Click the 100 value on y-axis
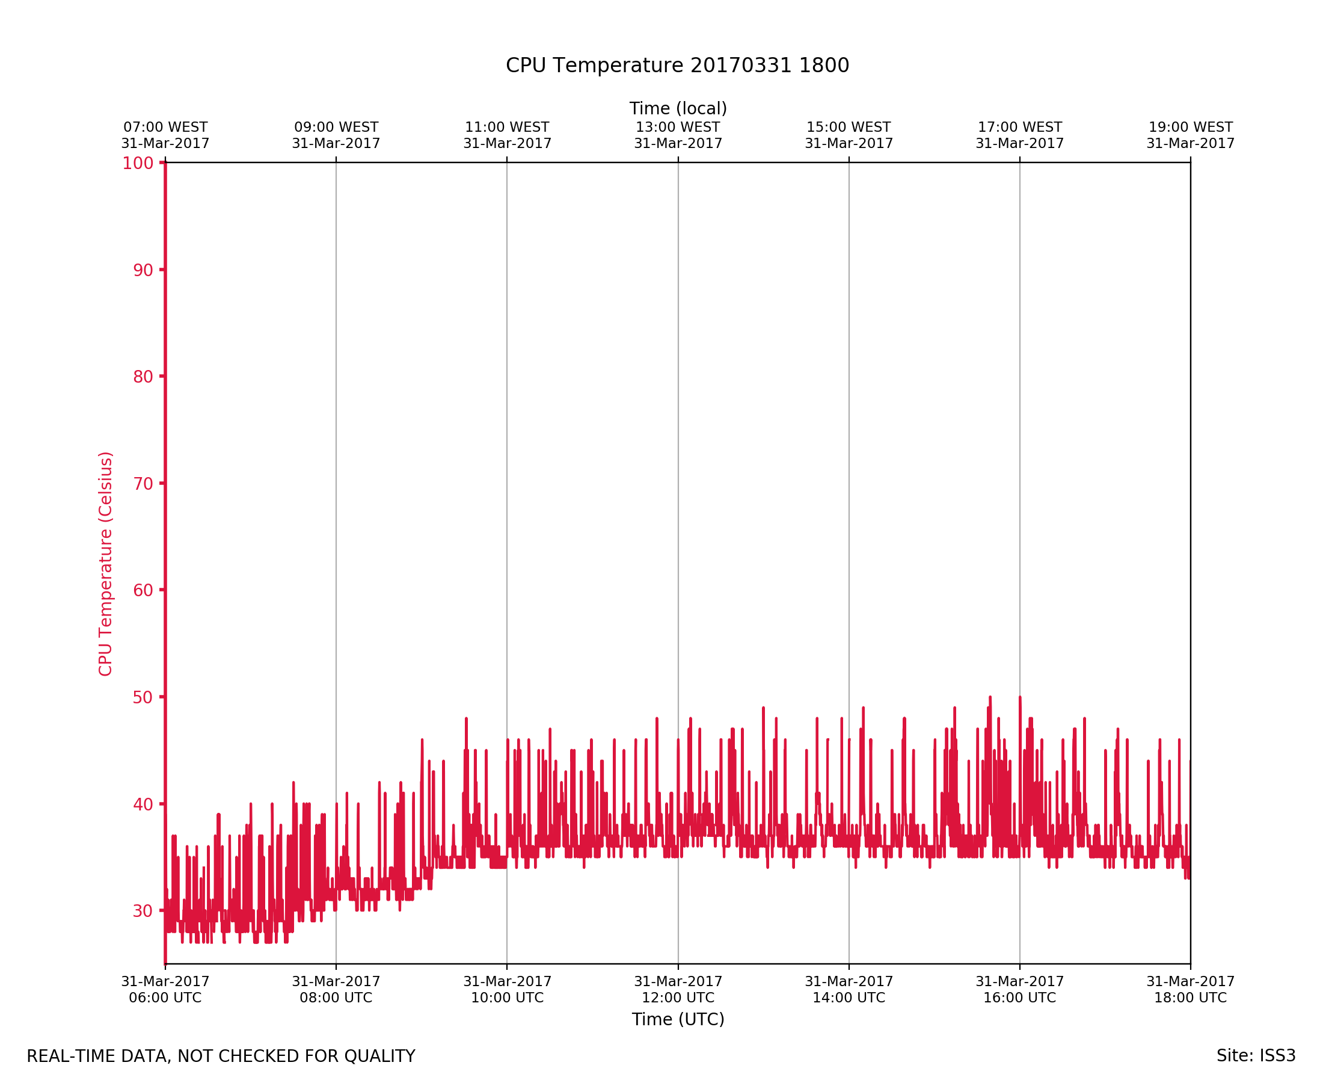Image resolution: width=1323 pixels, height=1083 pixels. click(x=138, y=164)
